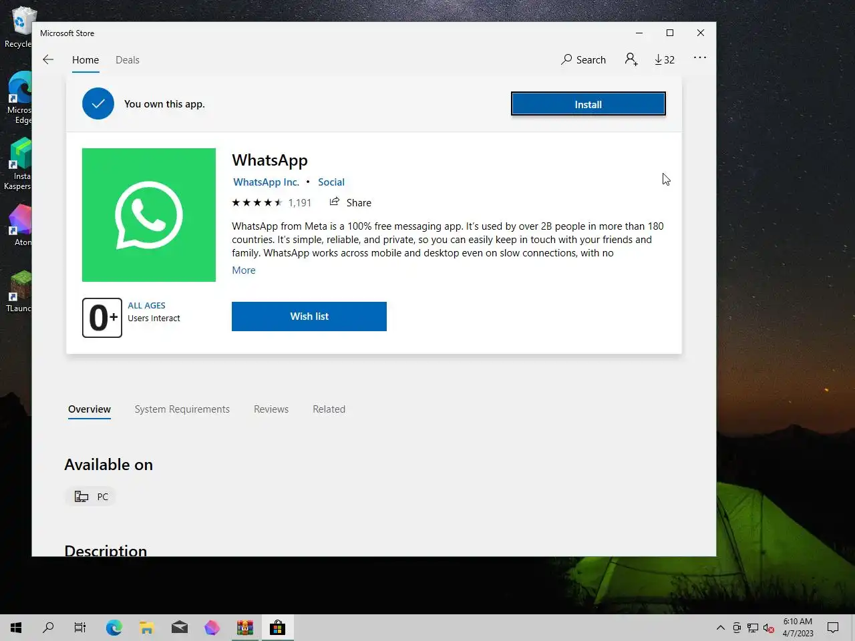Click the green WhatsApp logo image

[x=149, y=215]
